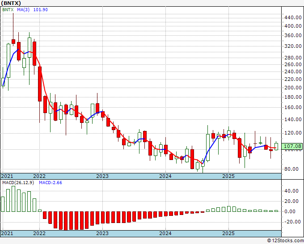Click 2023 on the MACD panel timeline
The width and height of the screenshot is (304, 244).
102,233
